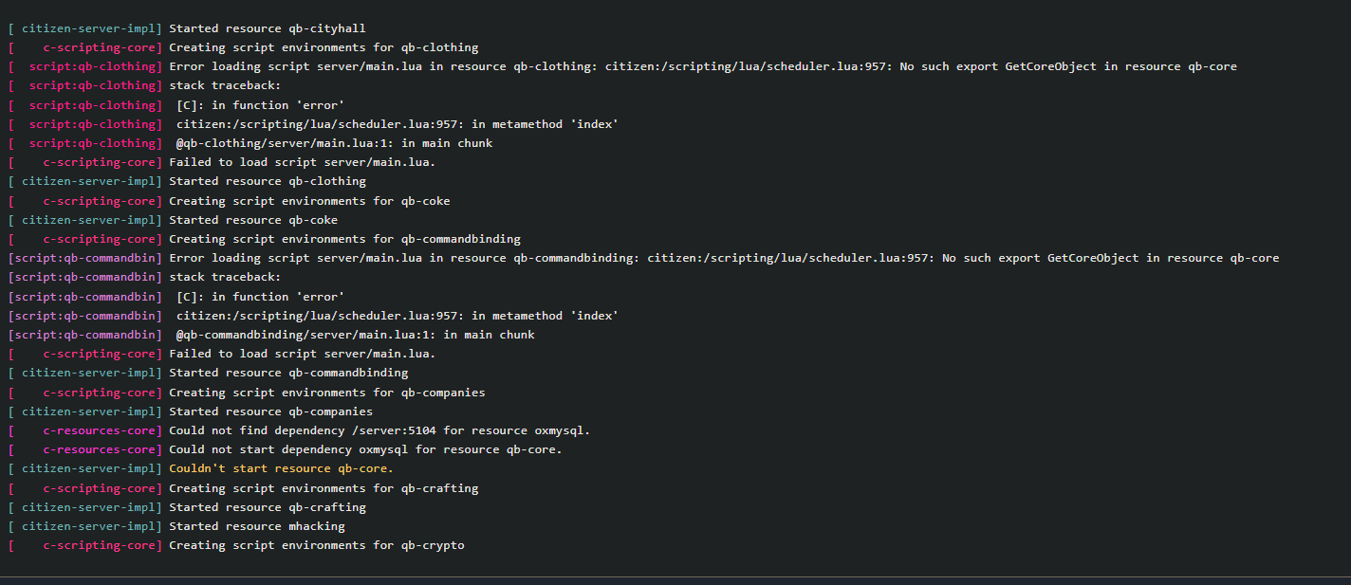Click the first 'stack traceback:' line

[x=144, y=86]
